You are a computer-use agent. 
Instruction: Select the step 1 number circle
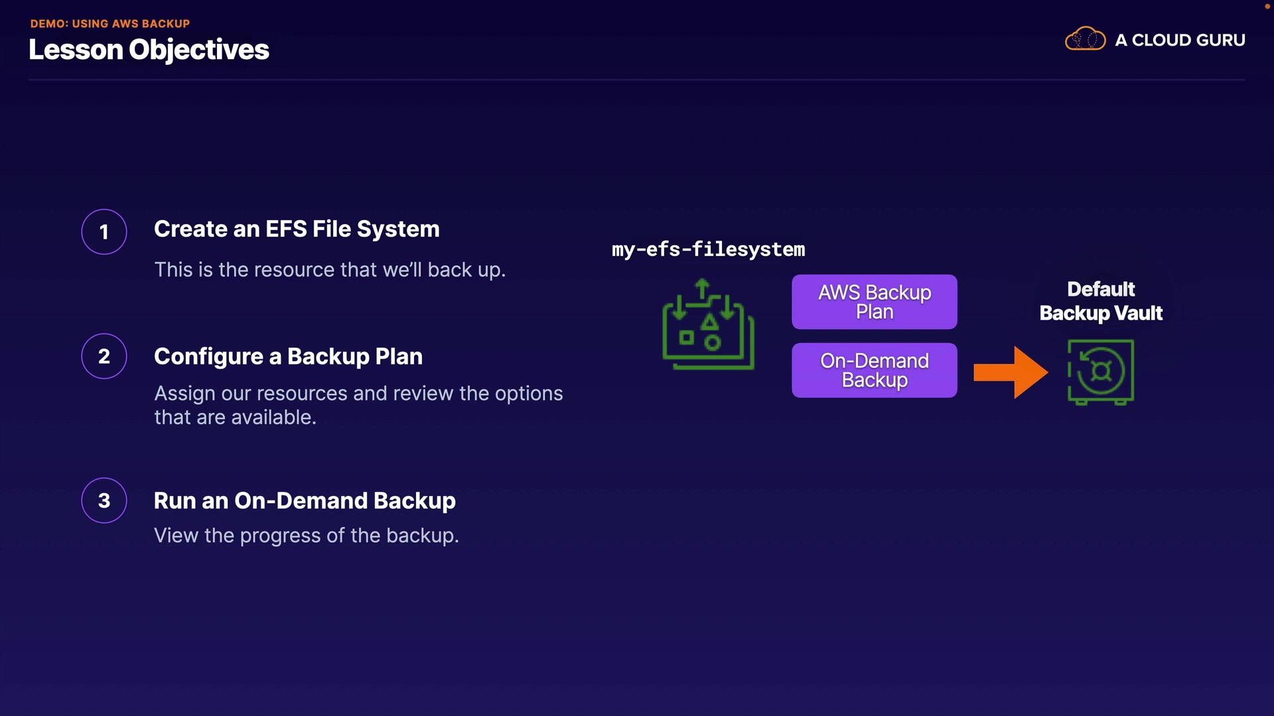tap(104, 232)
